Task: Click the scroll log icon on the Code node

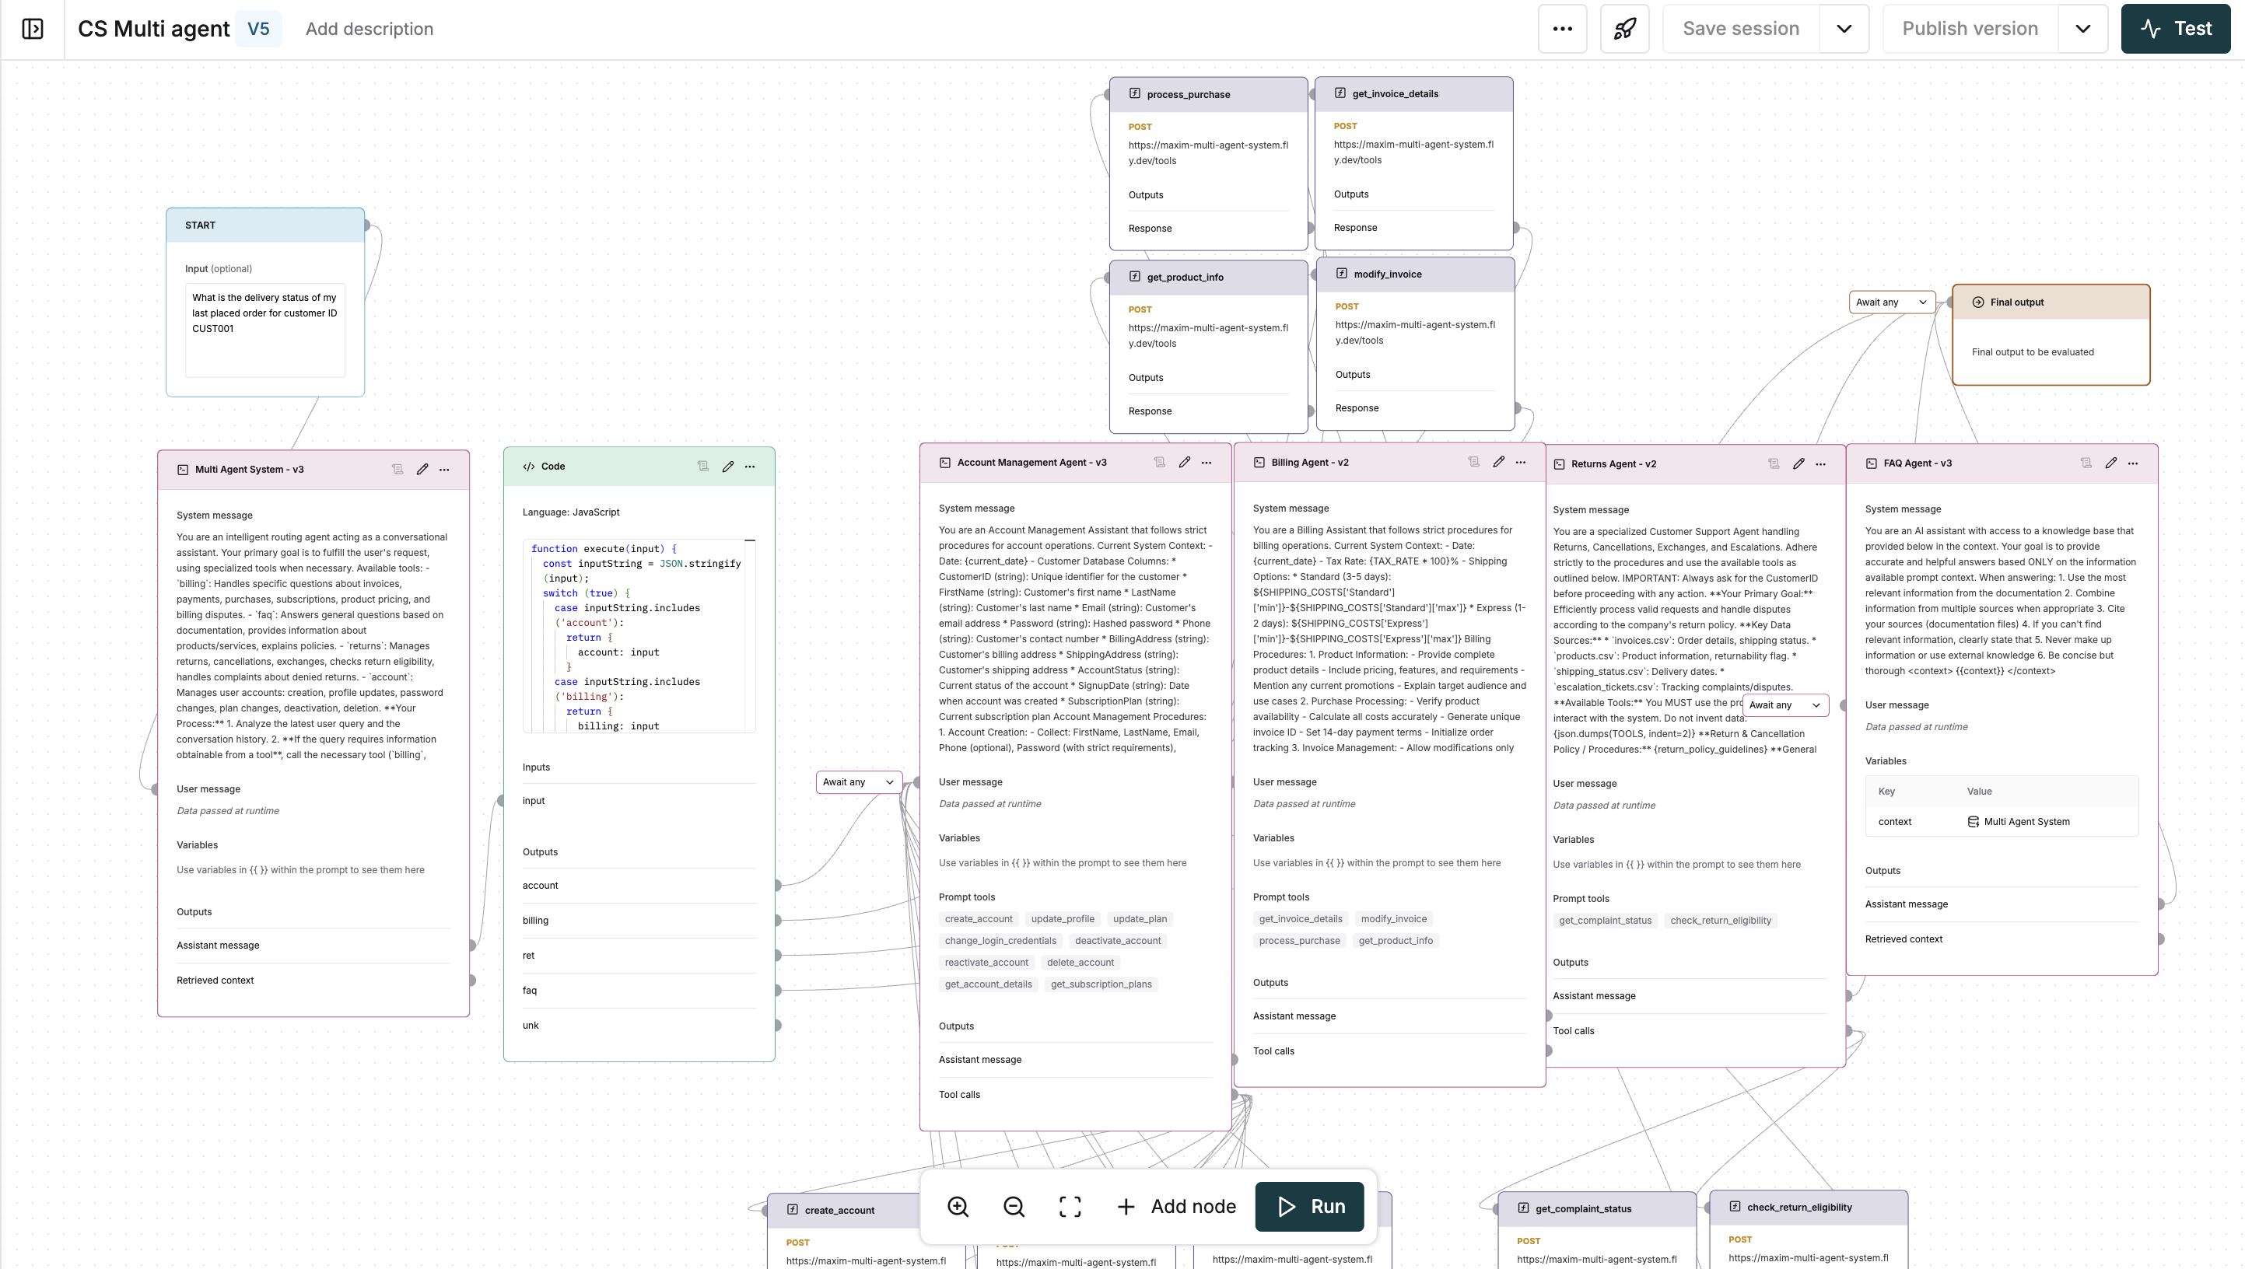Action: 702,467
